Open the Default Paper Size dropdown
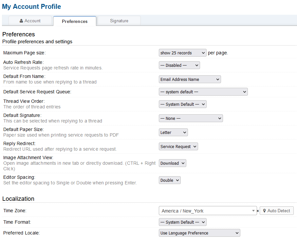This screenshot has height=243, width=297. coord(173,132)
